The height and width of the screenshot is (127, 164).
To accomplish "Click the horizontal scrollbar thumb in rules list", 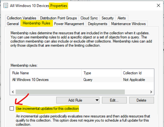I will pos(70,92).
